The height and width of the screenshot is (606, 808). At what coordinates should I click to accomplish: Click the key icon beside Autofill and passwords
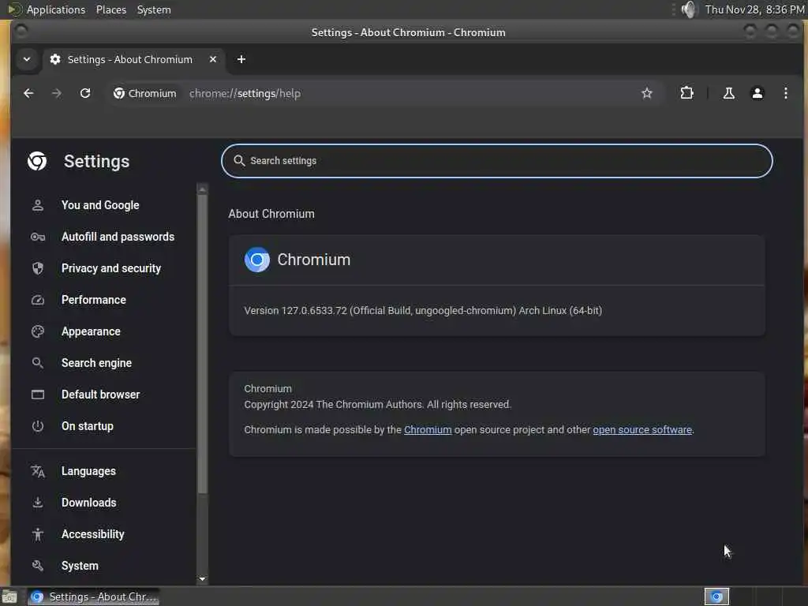point(38,237)
